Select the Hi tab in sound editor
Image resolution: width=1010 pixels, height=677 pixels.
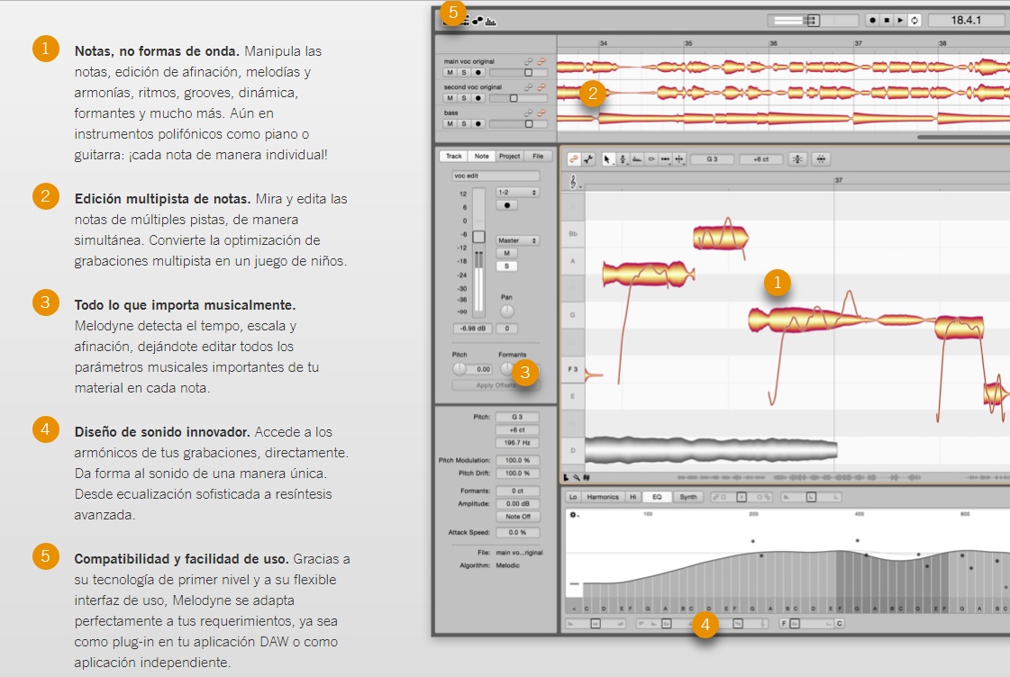pyautogui.click(x=632, y=497)
